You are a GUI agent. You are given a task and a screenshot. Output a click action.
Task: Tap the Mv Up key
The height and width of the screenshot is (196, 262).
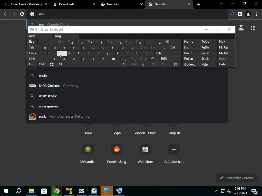click(226, 47)
